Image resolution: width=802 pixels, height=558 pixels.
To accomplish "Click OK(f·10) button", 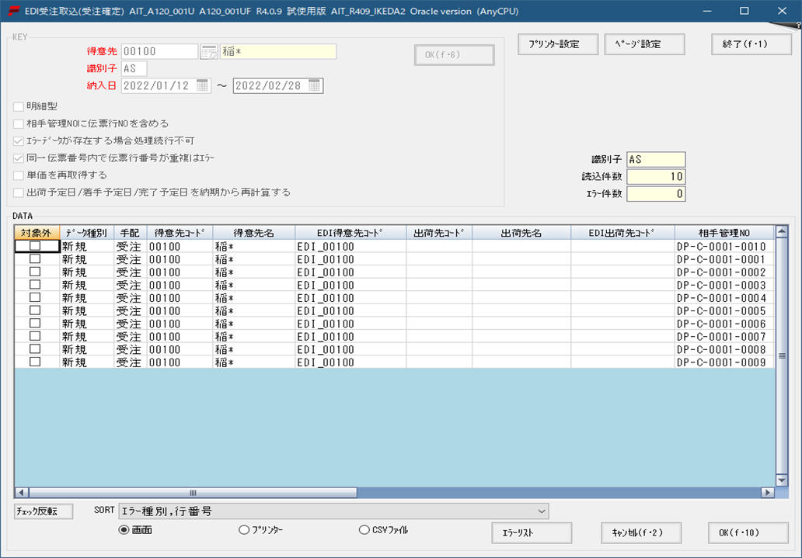I will point(748,532).
